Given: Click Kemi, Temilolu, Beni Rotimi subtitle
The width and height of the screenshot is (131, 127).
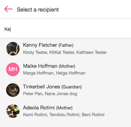Looking at the screenshot, I should [x=64, y=115].
